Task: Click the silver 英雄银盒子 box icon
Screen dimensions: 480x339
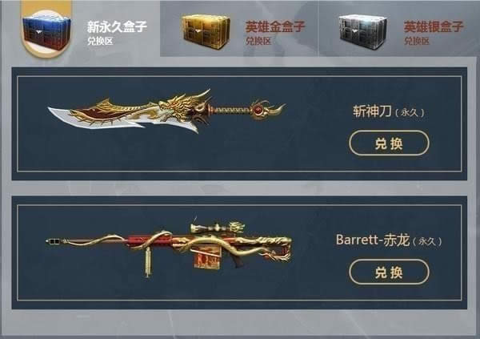Action: point(363,32)
